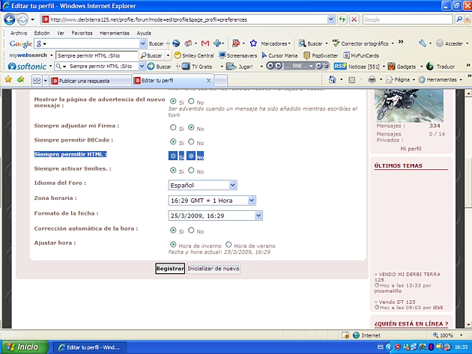Click the Registrar button
Viewport: 472px width, 354px height.
[170, 269]
